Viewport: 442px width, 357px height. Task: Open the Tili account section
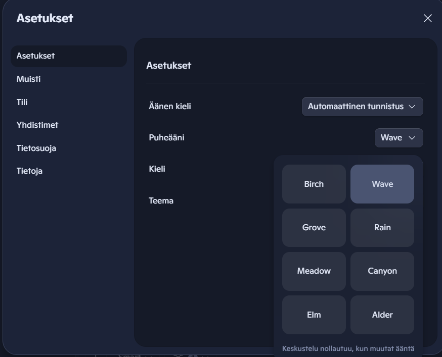pos(22,102)
